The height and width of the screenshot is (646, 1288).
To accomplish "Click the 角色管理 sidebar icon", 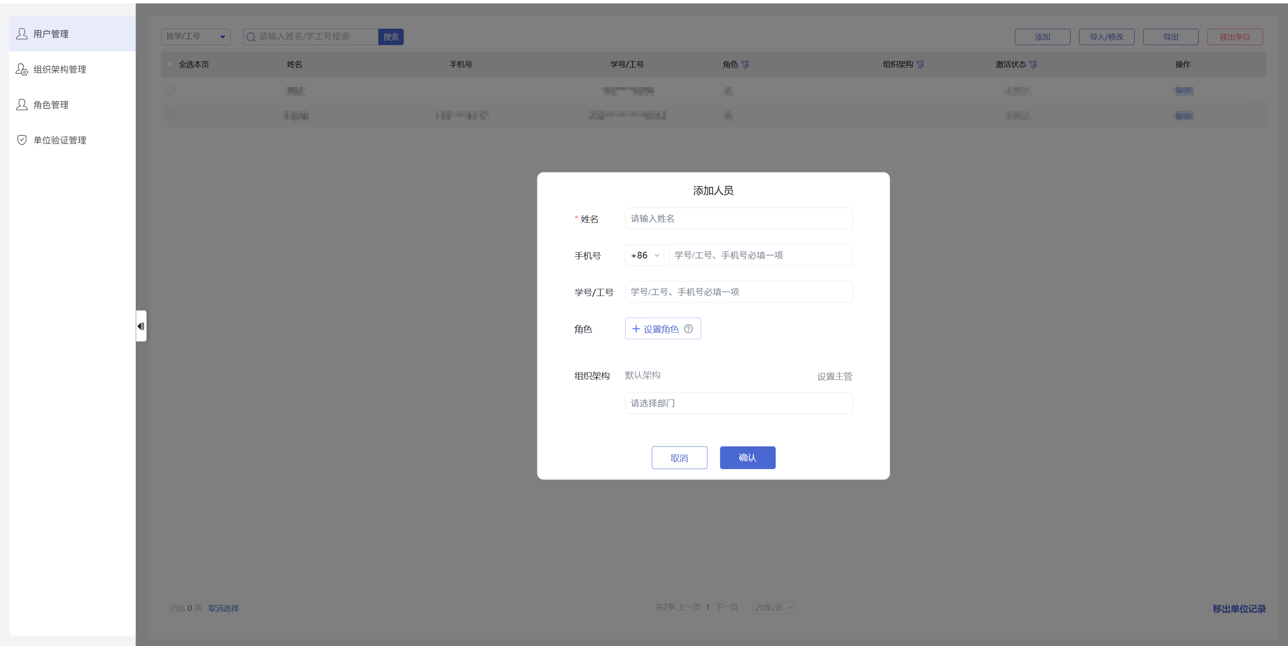I will pos(21,105).
